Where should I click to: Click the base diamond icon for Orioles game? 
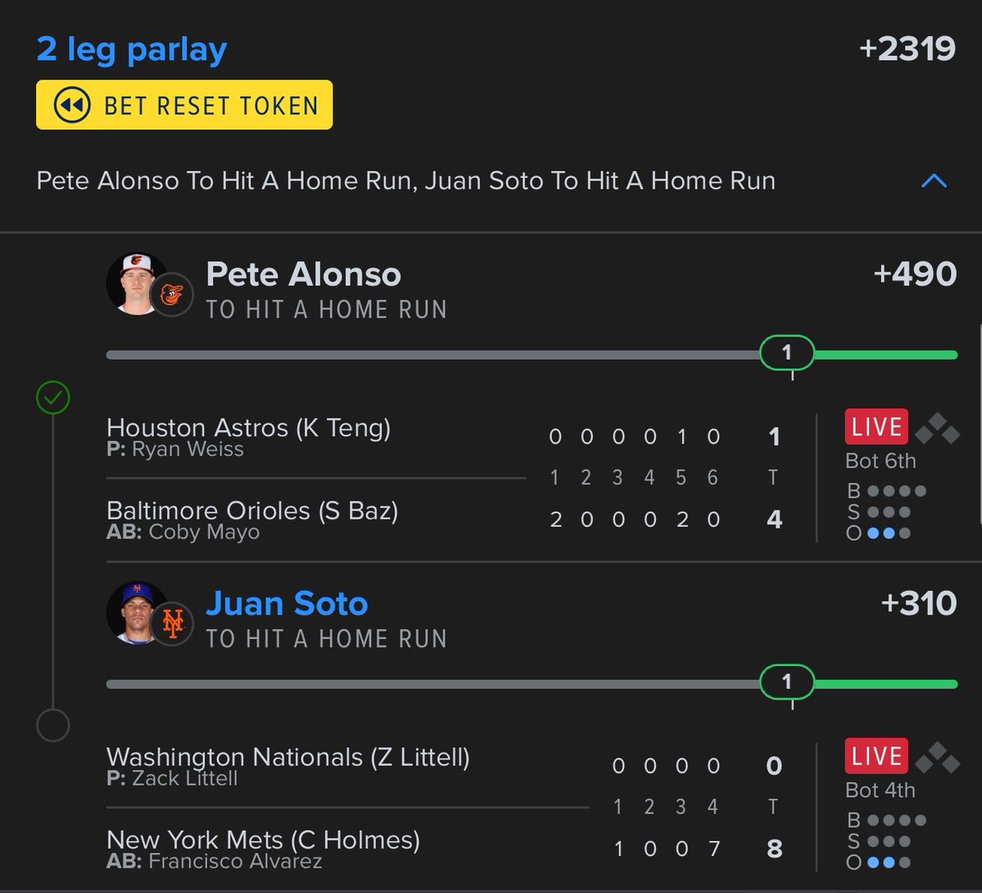938,428
